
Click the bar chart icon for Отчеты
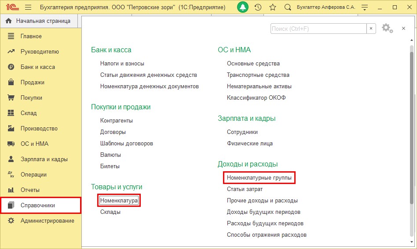click(x=11, y=190)
